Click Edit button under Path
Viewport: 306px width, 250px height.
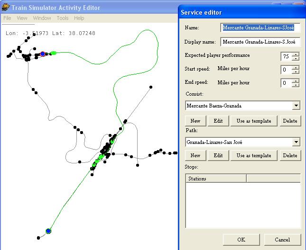[218, 155]
